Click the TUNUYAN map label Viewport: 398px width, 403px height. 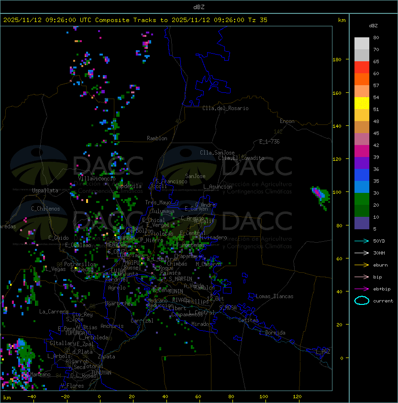101,373
